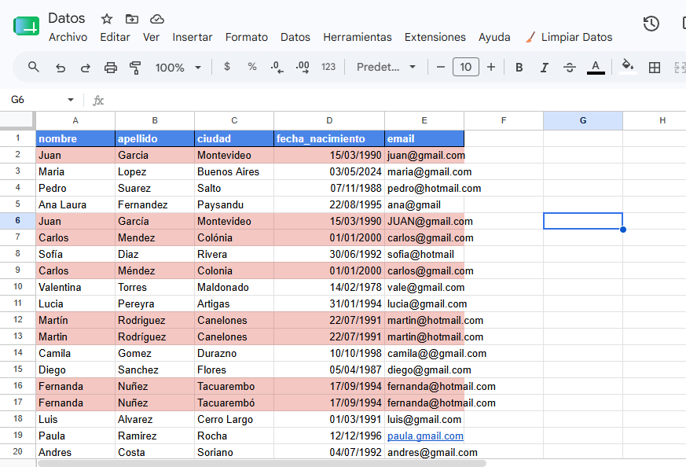Open the Limpiar Datos custom menu

pyautogui.click(x=569, y=37)
